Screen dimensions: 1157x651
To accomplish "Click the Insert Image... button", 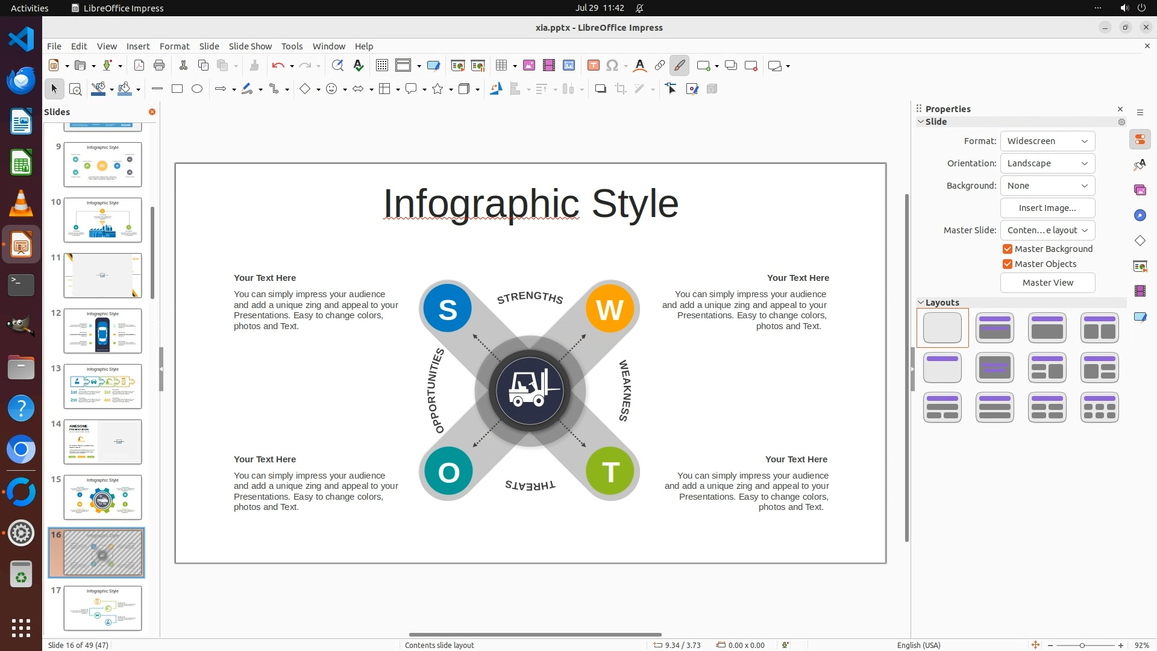I will pyautogui.click(x=1047, y=208).
